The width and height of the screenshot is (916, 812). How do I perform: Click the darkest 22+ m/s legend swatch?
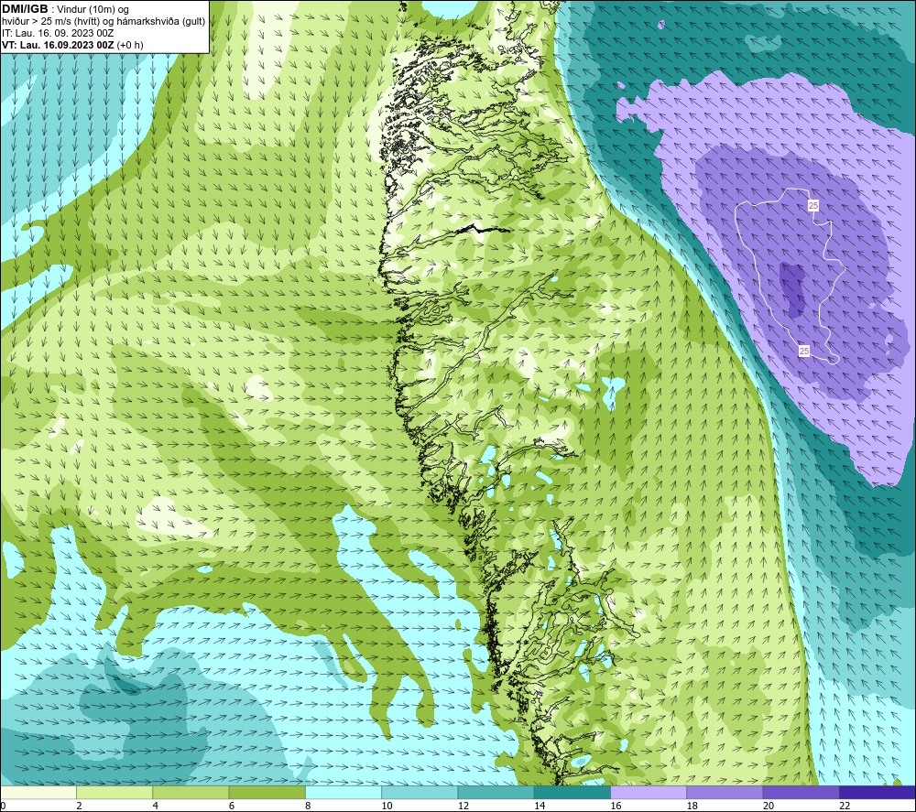pos(878,792)
